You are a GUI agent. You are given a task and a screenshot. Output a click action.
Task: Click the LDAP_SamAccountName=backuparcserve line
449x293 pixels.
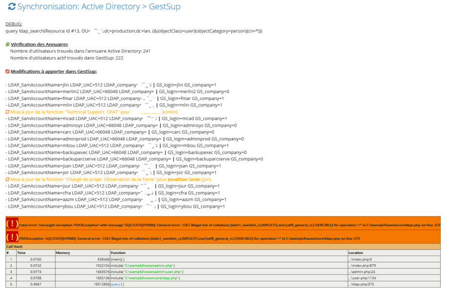(134, 159)
